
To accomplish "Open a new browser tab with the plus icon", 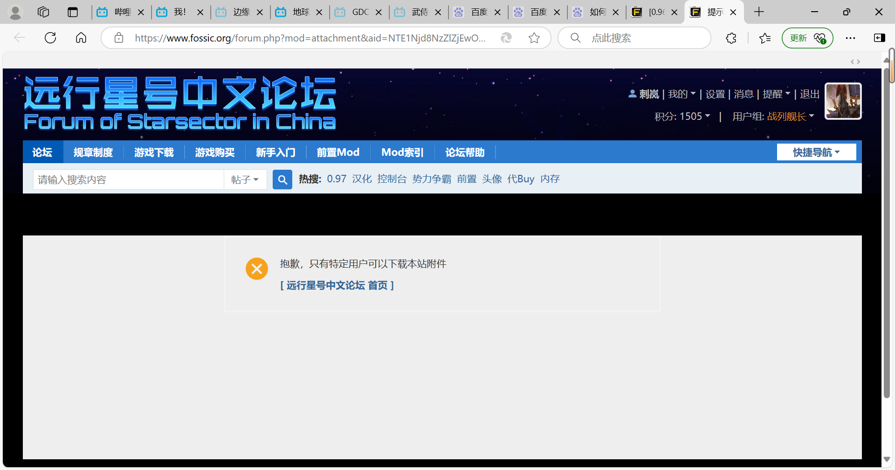I will tap(759, 12).
